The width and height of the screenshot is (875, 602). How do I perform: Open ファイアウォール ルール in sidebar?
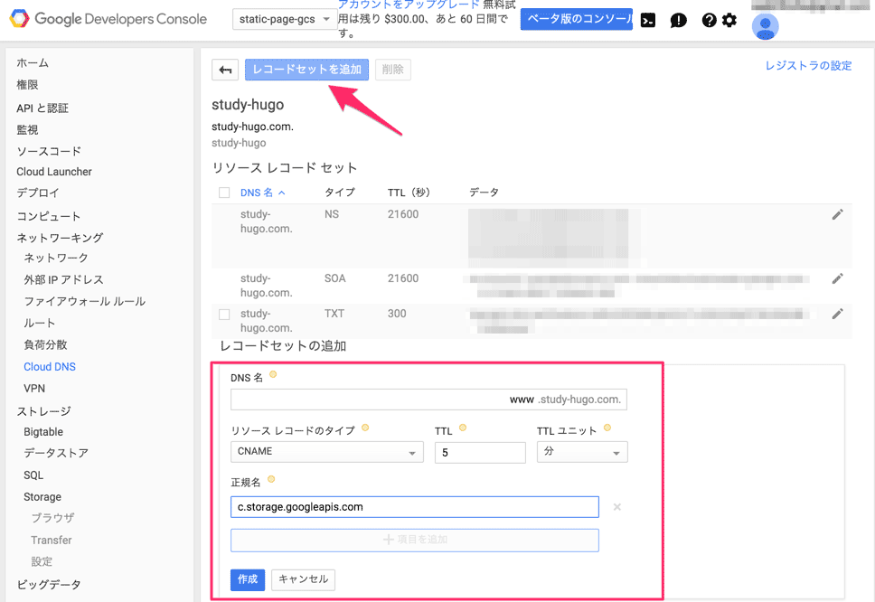84,301
